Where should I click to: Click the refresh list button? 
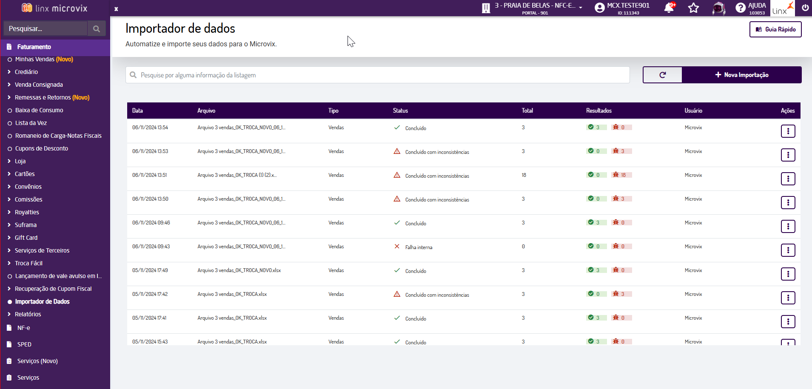[662, 75]
